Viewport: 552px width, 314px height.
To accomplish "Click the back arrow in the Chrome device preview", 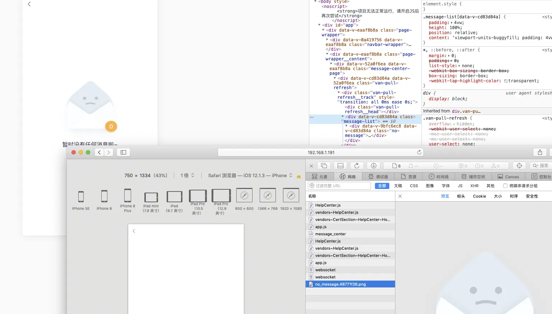I will pos(29,4).
